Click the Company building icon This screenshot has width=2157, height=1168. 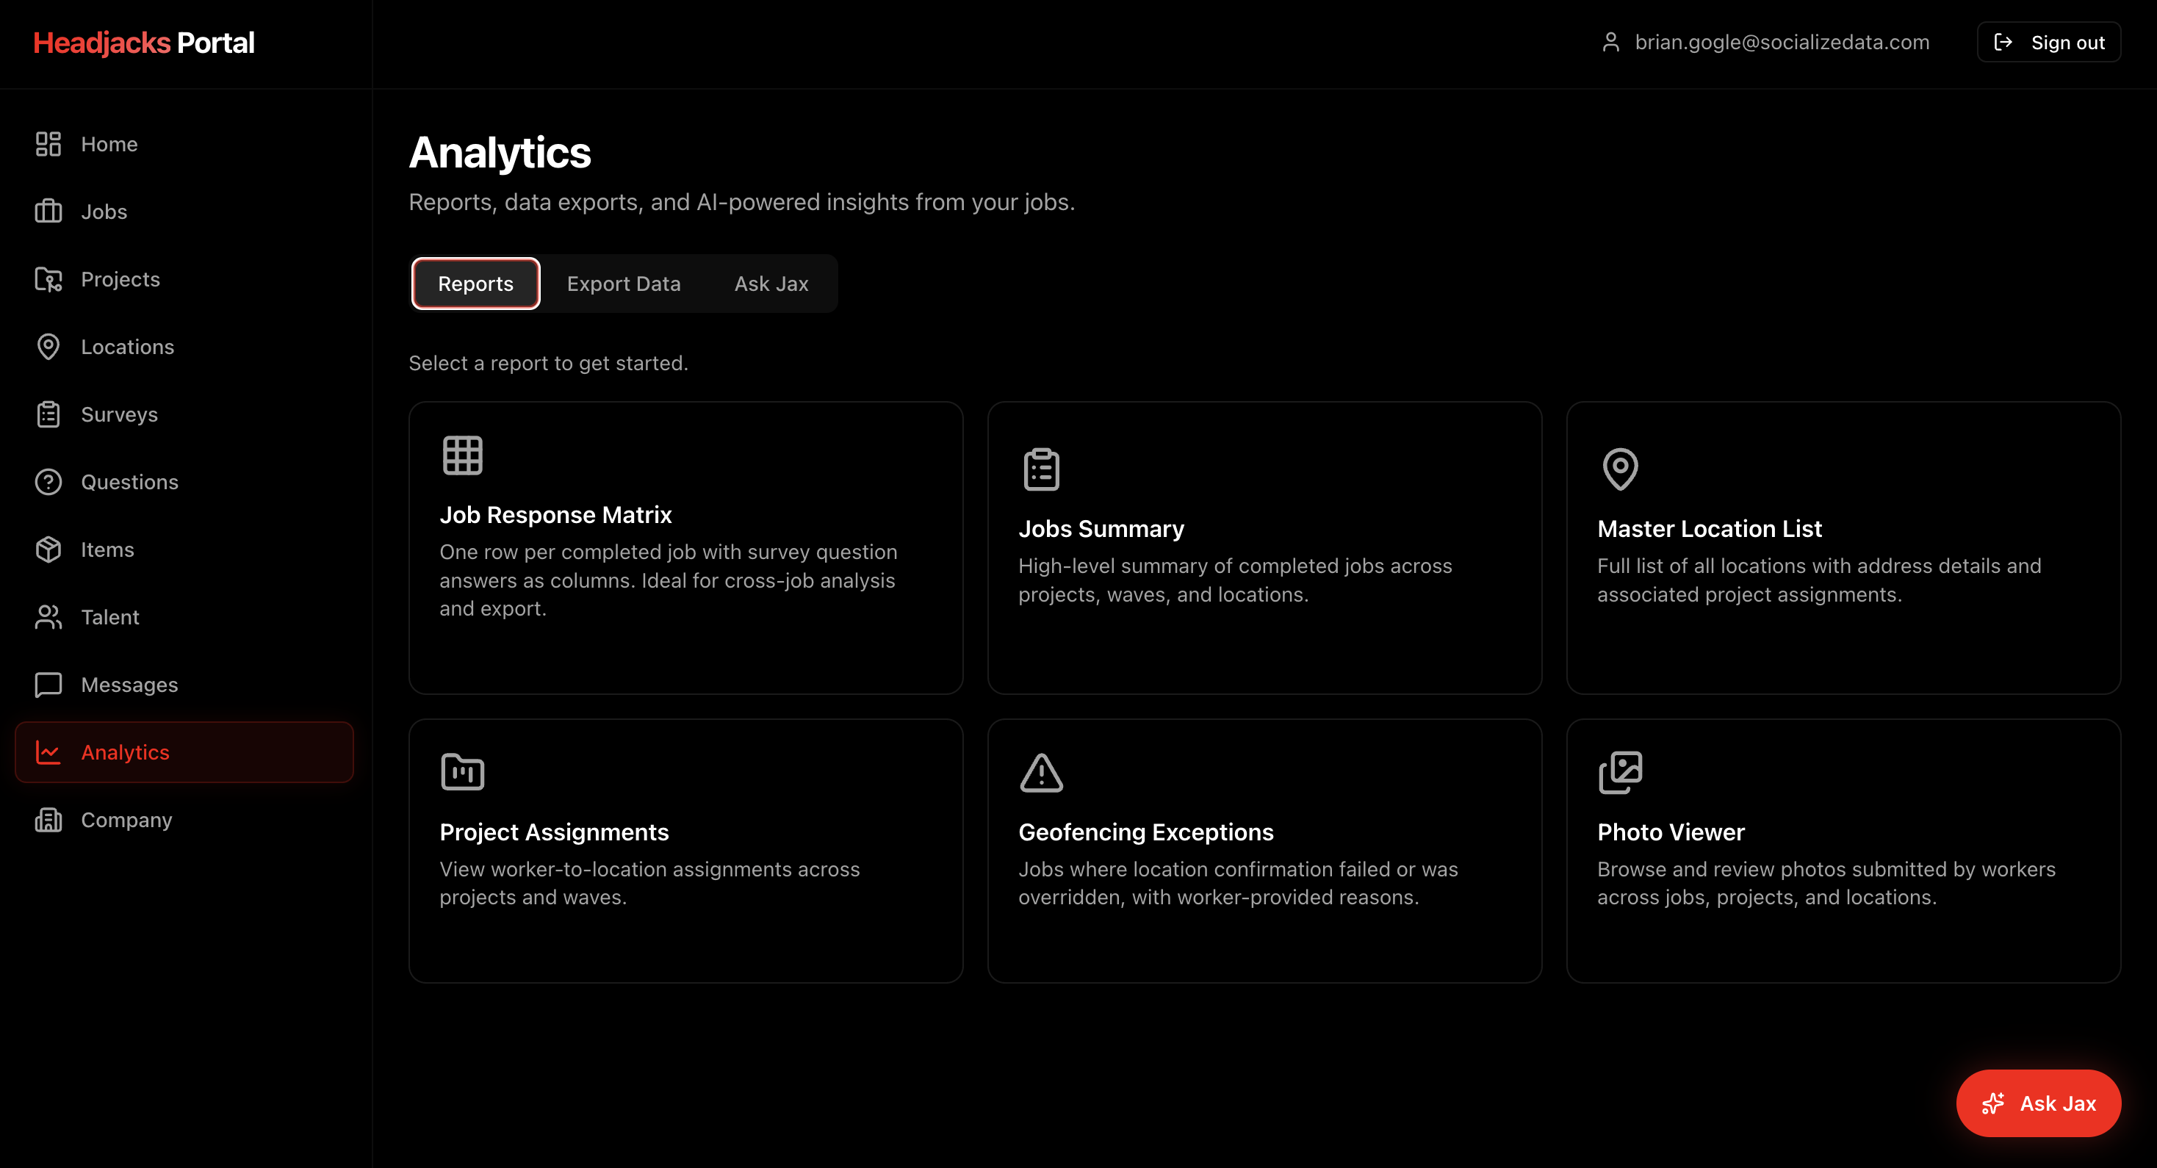(x=48, y=820)
